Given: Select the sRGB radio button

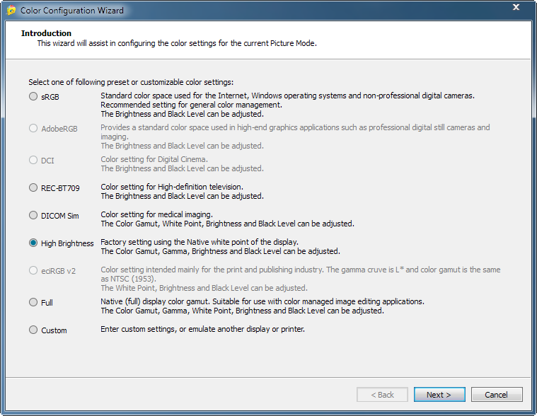Looking at the screenshot, I should (33, 96).
